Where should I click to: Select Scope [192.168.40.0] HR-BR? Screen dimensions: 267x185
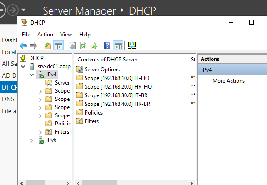tap(117, 104)
